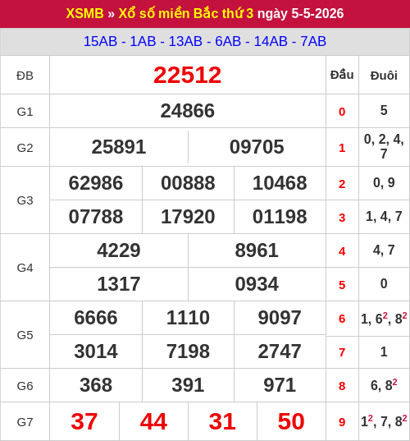Select G3 number 01198
Screen dimensions: 410x441
coord(280,217)
